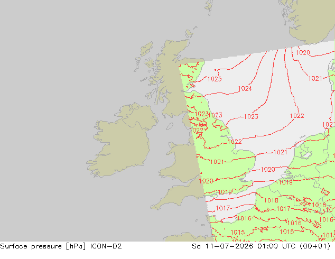Click the 1016 label on the Normandy coast
Screen dimensions: 335x259
(x=244, y=218)
